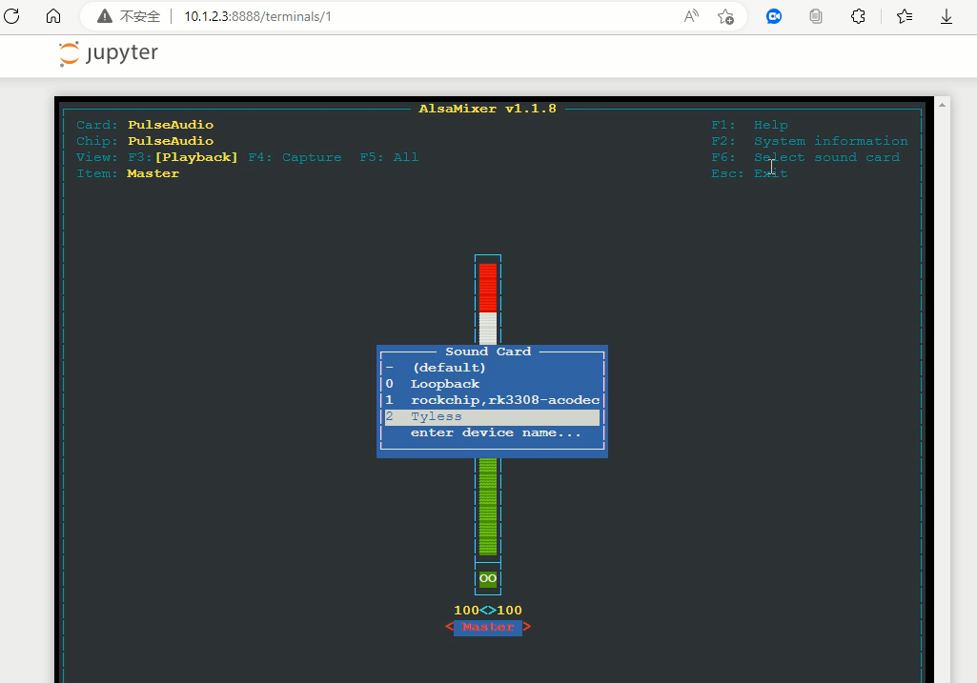
Task: Click the F1 Help label
Action: [749, 125]
